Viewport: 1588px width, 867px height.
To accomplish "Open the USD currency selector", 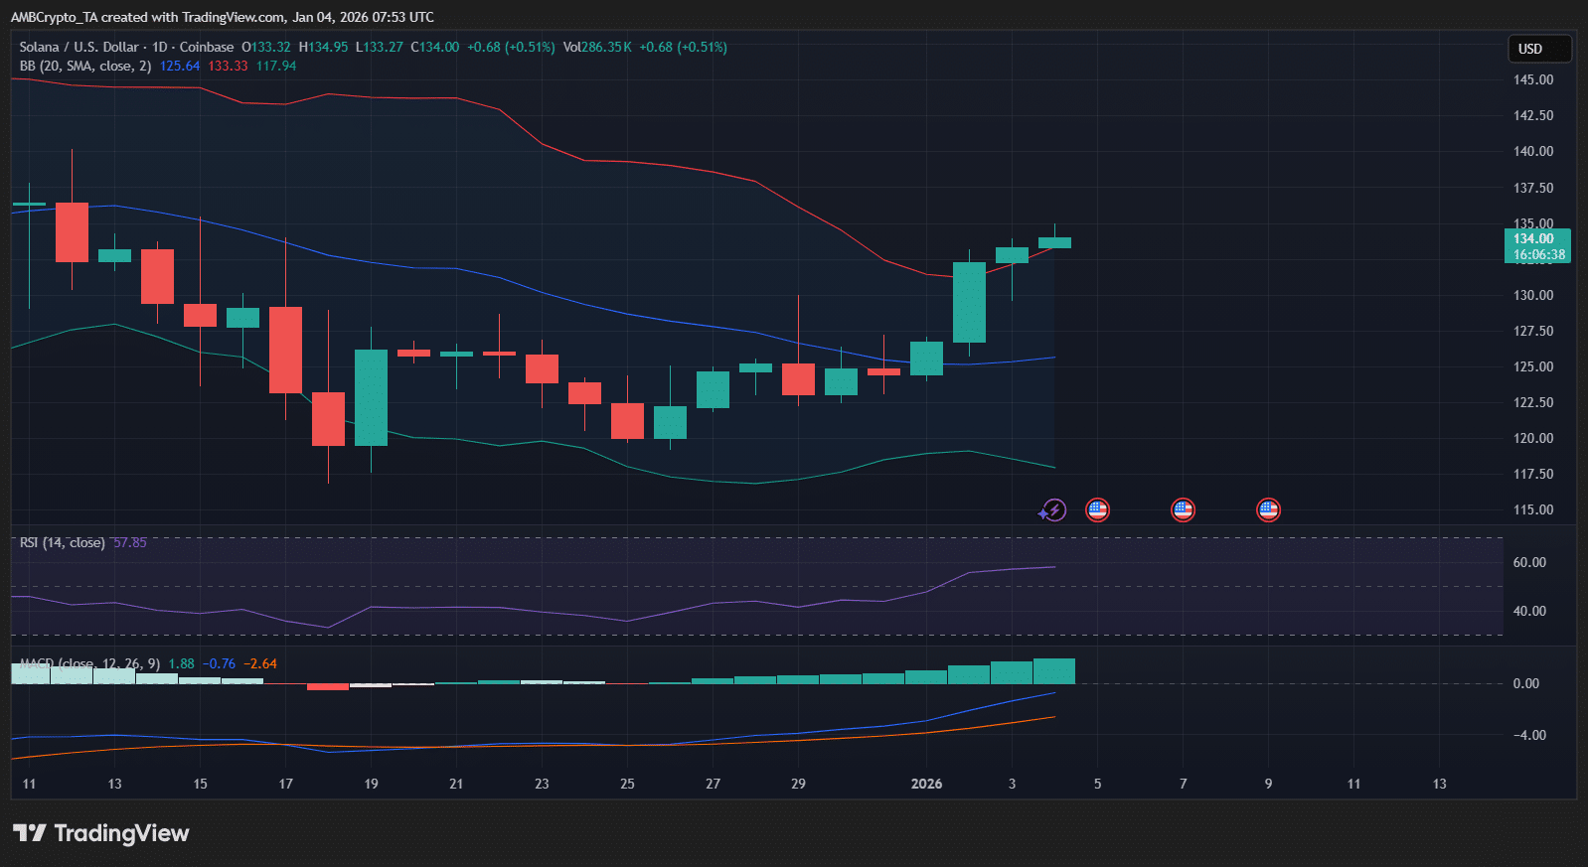I will tap(1539, 49).
